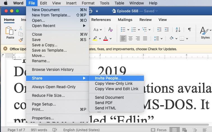Select Copy View-Only Link
Viewport: 212px width, 132px height.
[x=117, y=83]
